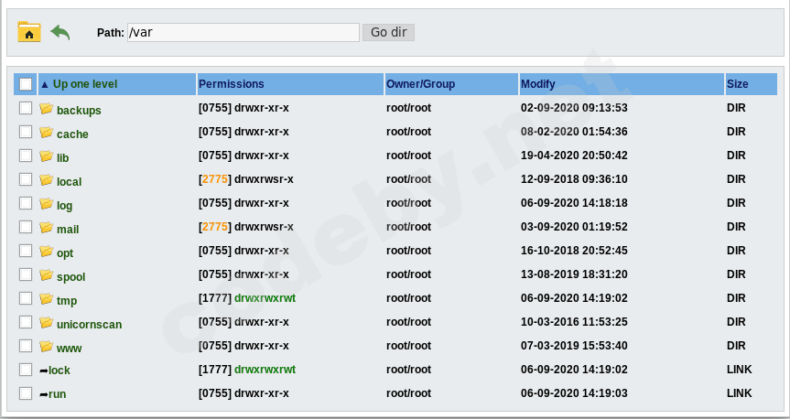Check the box for run row
790x419 pixels.
[x=26, y=393]
